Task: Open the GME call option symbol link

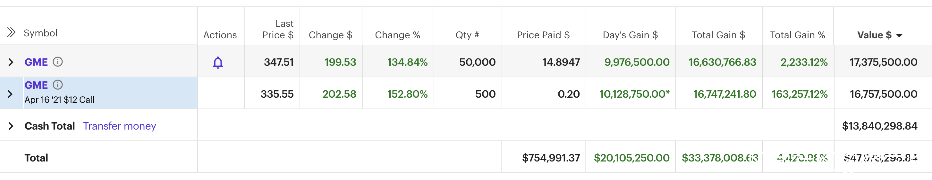Action: click(x=36, y=85)
